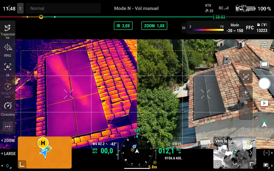Viewport: 274px width, 171px height.
Task: Enable Croisière cruise control
Action: (8, 109)
